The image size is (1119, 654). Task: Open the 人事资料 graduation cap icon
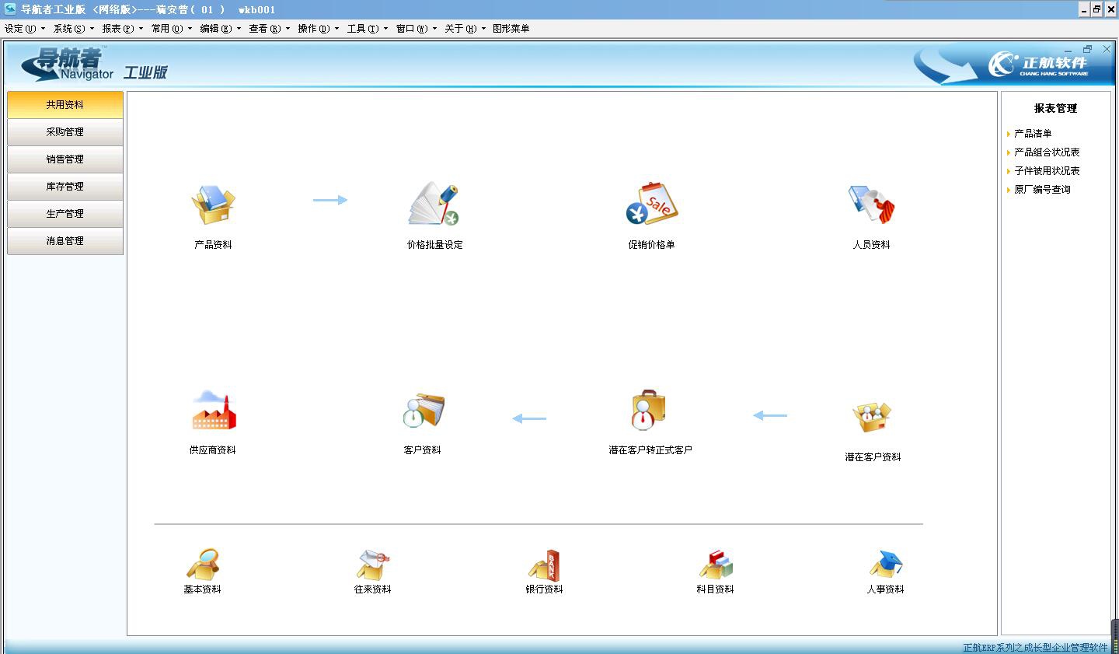(x=886, y=564)
